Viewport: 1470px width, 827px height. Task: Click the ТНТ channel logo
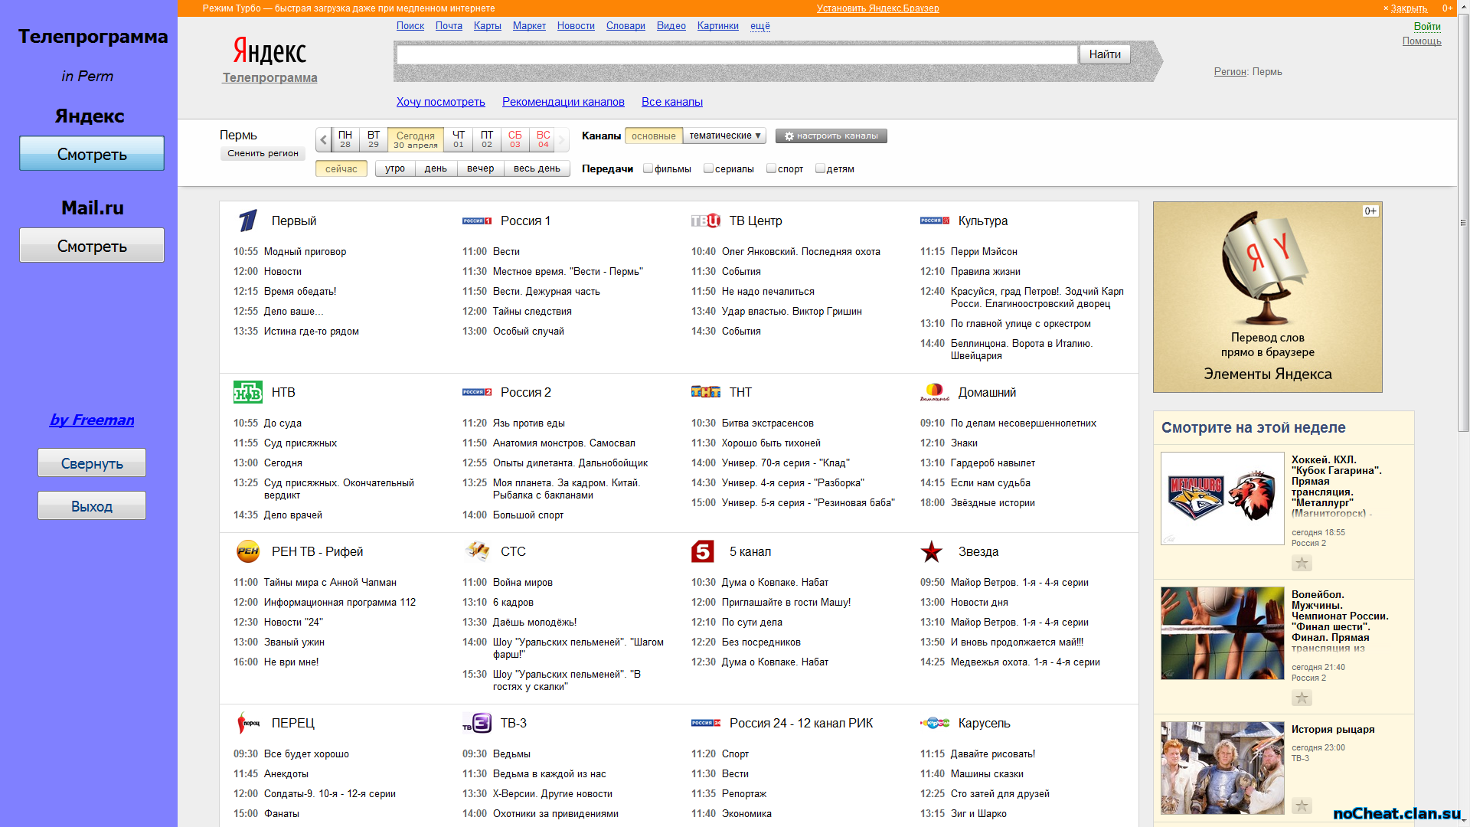705,392
